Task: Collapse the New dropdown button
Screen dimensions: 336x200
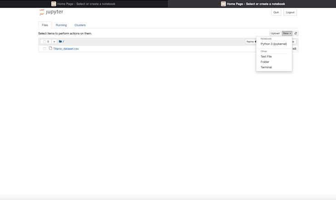Action: pos(287,33)
